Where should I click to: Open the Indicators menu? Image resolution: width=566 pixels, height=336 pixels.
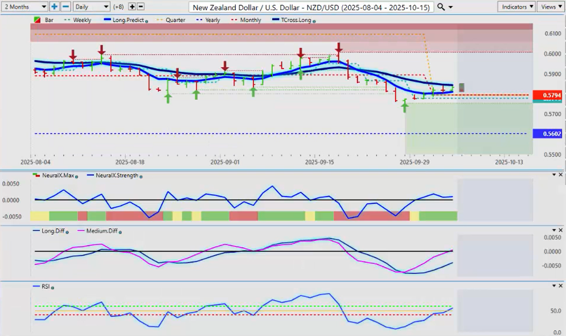516,7
